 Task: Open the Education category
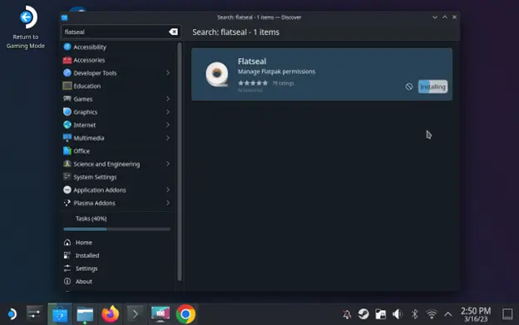[117, 86]
